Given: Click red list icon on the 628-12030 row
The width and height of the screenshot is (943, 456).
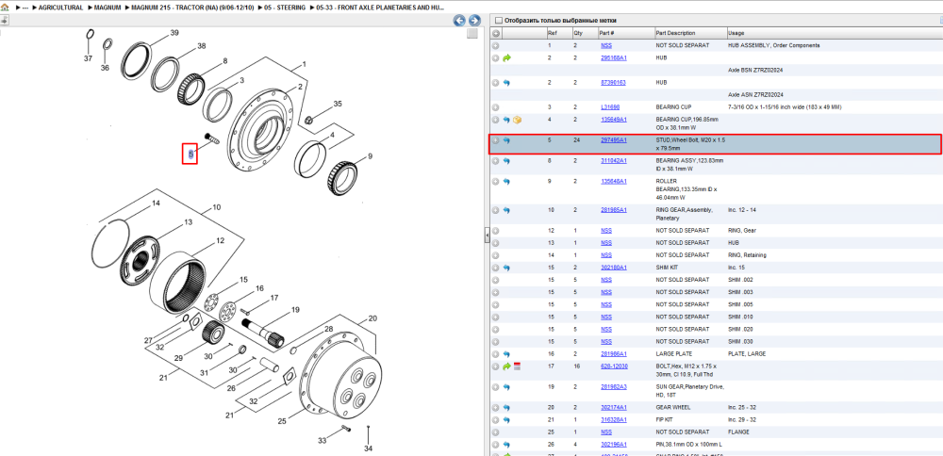Looking at the screenshot, I should point(517,366).
